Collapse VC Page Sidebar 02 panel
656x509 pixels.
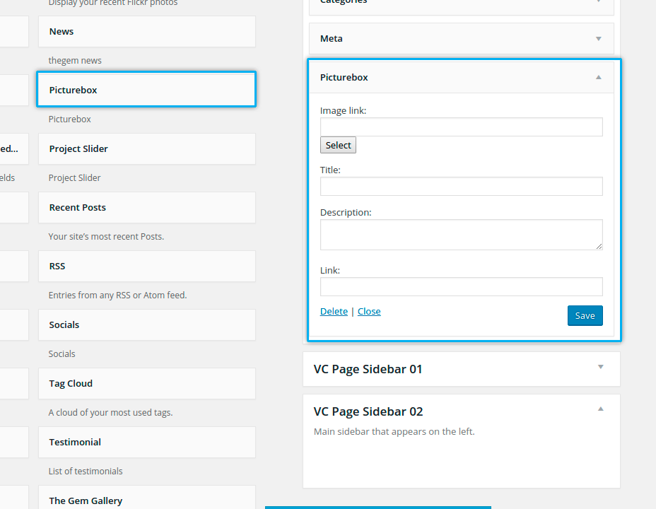[x=600, y=409]
